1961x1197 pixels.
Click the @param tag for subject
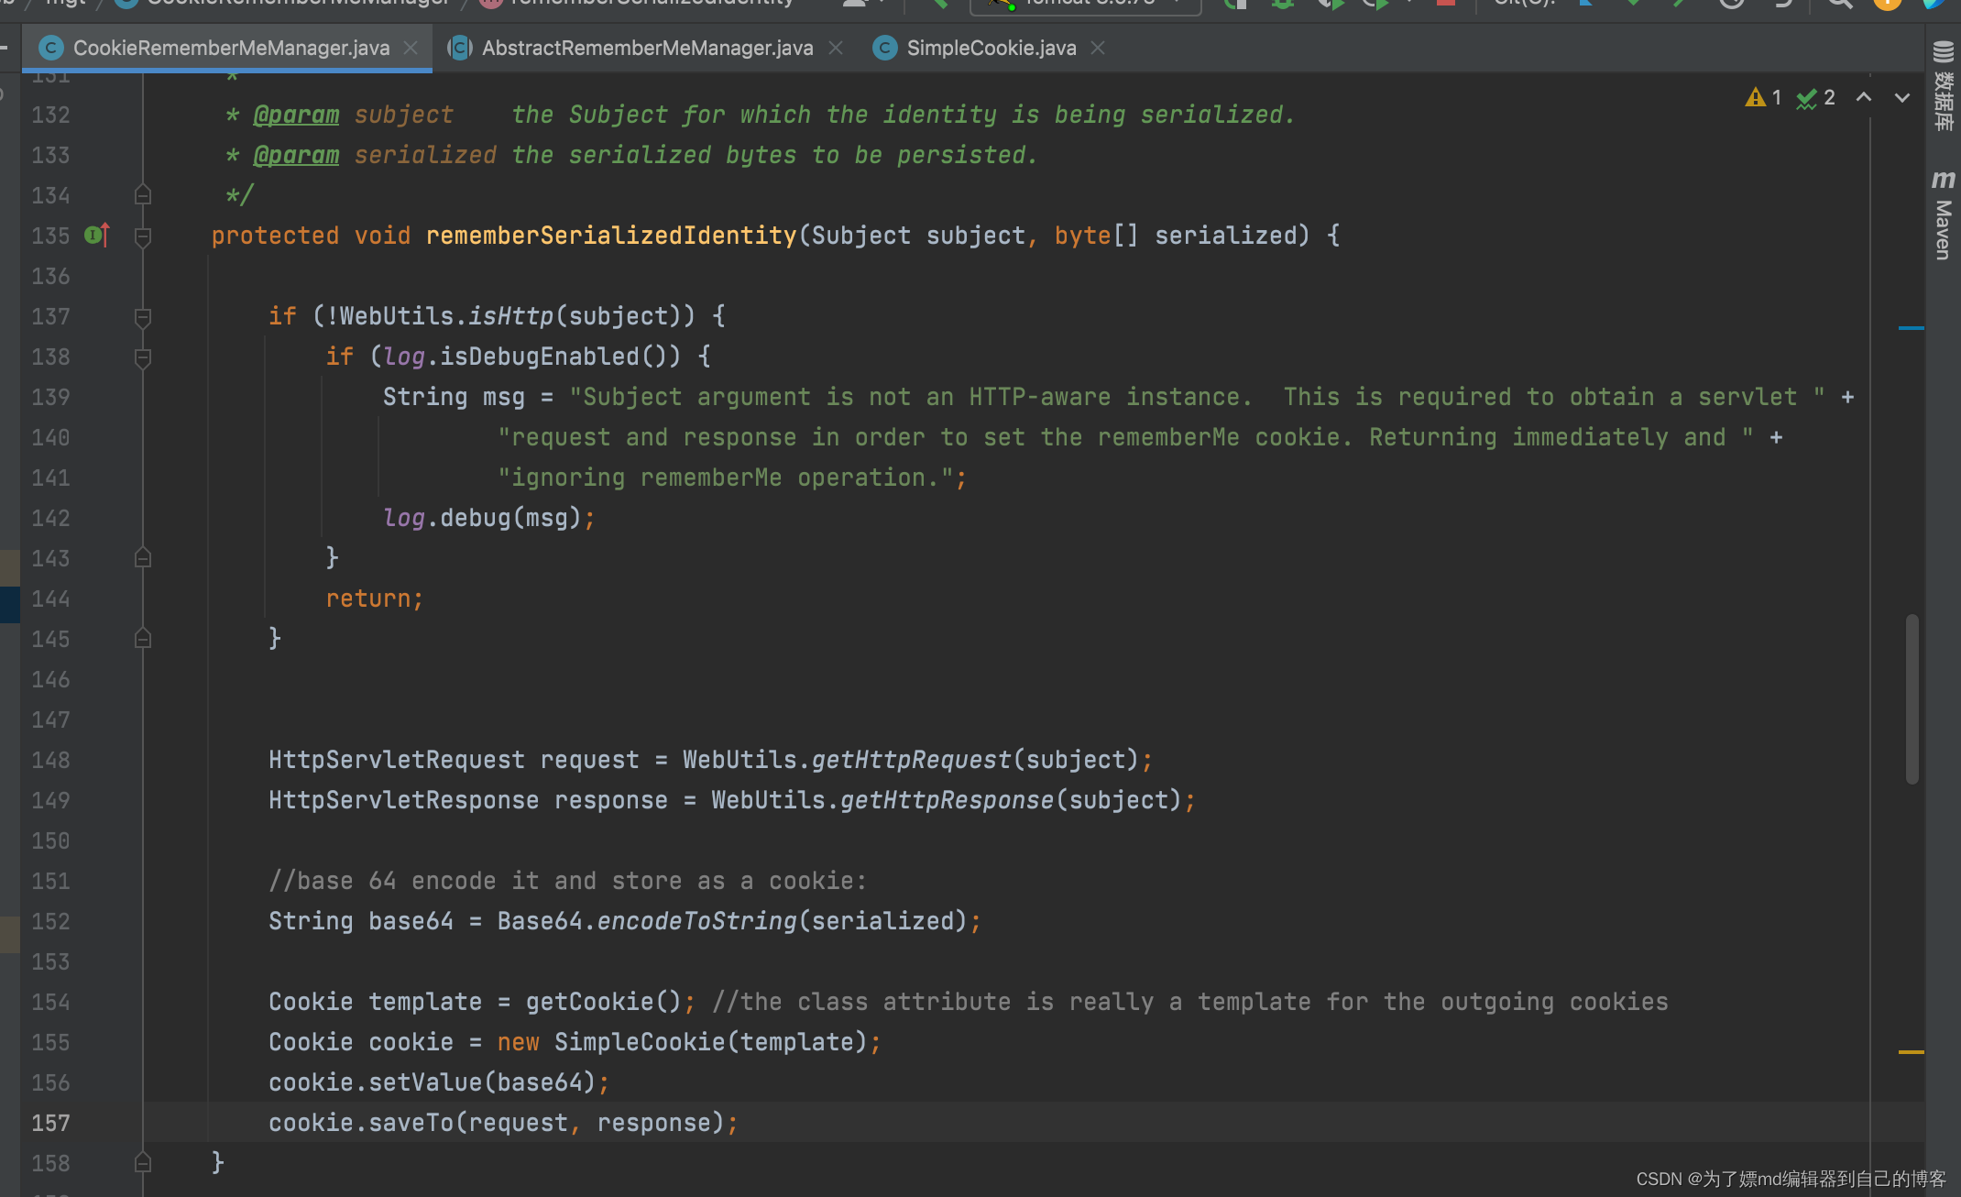click(x=296, y=115)
